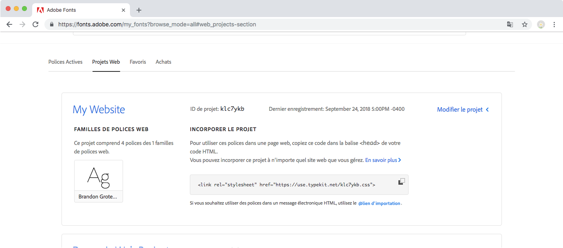The height and width of the screenshot is (248, 563).
Task: Select the Projets Web tab
Action: pyautogui.click(x=106, y=62)
